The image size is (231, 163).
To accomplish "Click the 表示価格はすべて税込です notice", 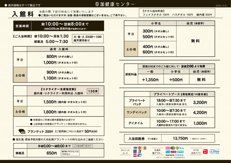I will click(x=23, y=5).
